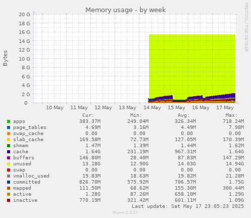Click the 'Last update' timestamp text
The image size is (251, 218).
[188, 206]
